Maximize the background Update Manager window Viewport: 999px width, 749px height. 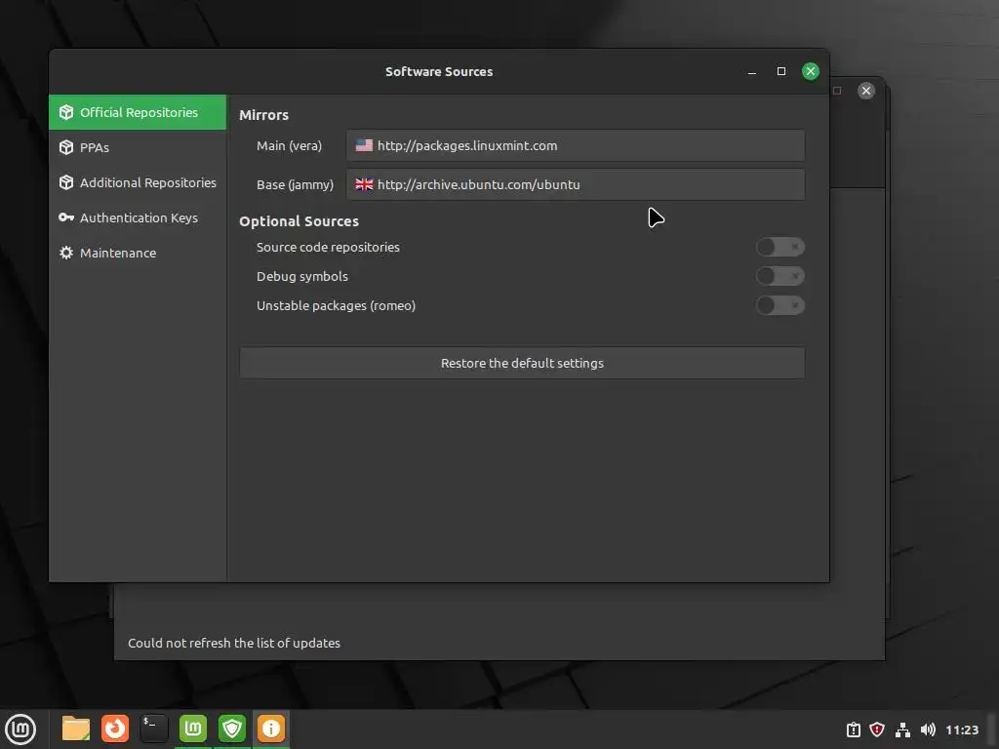pos(837,91)
